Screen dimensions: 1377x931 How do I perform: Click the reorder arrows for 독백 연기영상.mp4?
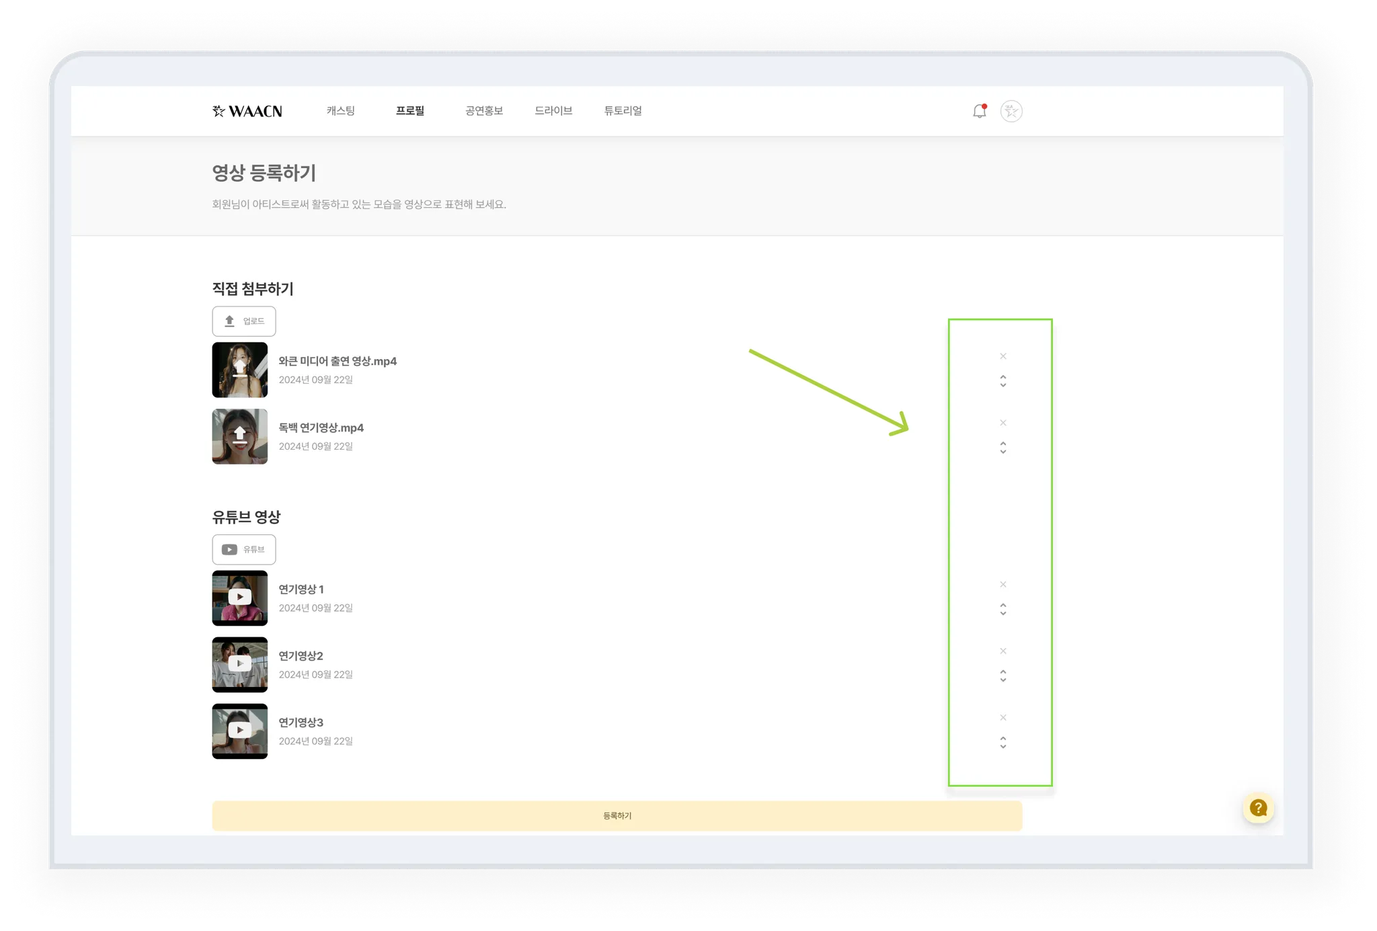click(x=1003, y=448)
